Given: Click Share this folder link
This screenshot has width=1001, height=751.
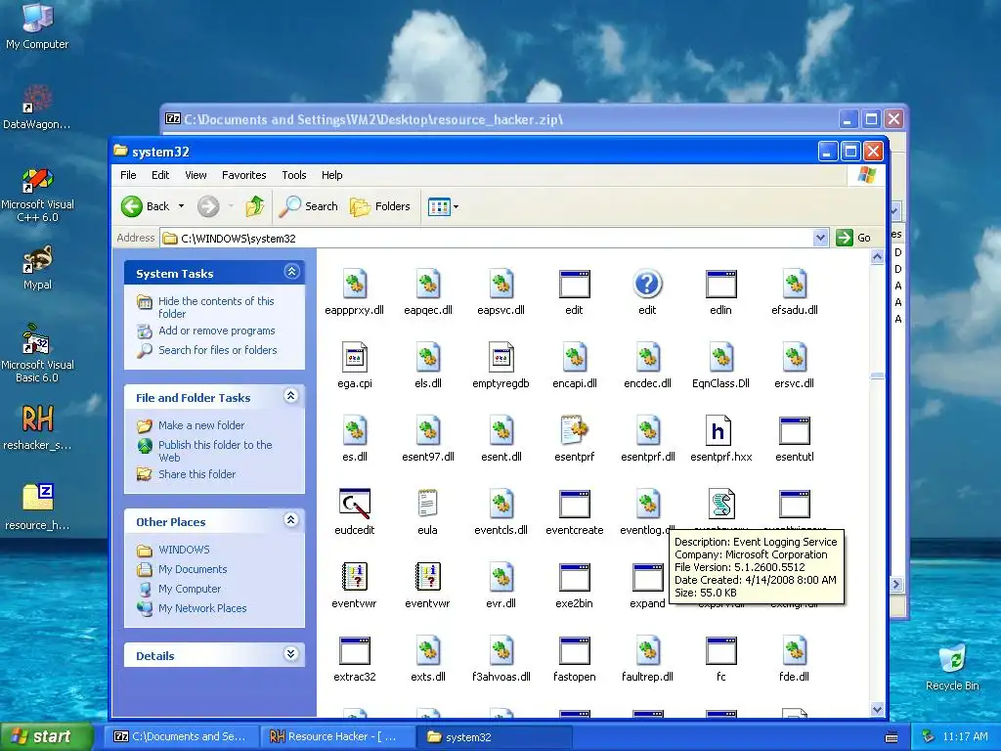Looking at the screenshot, I should tap(196, 474).
